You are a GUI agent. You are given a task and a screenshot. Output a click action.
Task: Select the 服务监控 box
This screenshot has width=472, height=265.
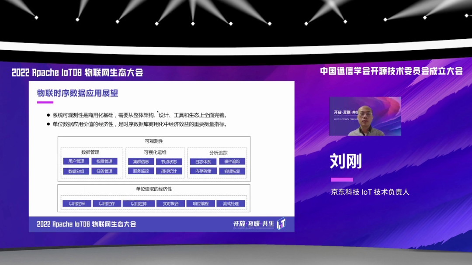click(x=141, y=171)
